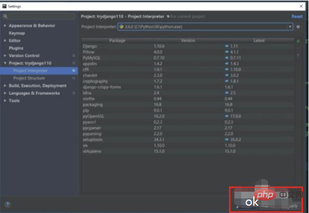Select the Pillow package row
Screen dimensions: 309x213
(x=188, y=52)
